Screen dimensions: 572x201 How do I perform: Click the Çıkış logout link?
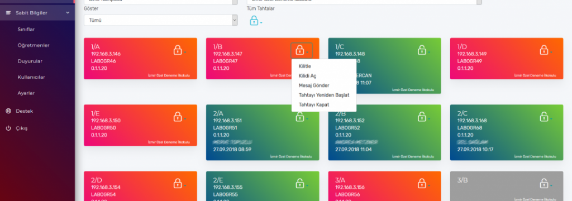click(x=22, y=128)
